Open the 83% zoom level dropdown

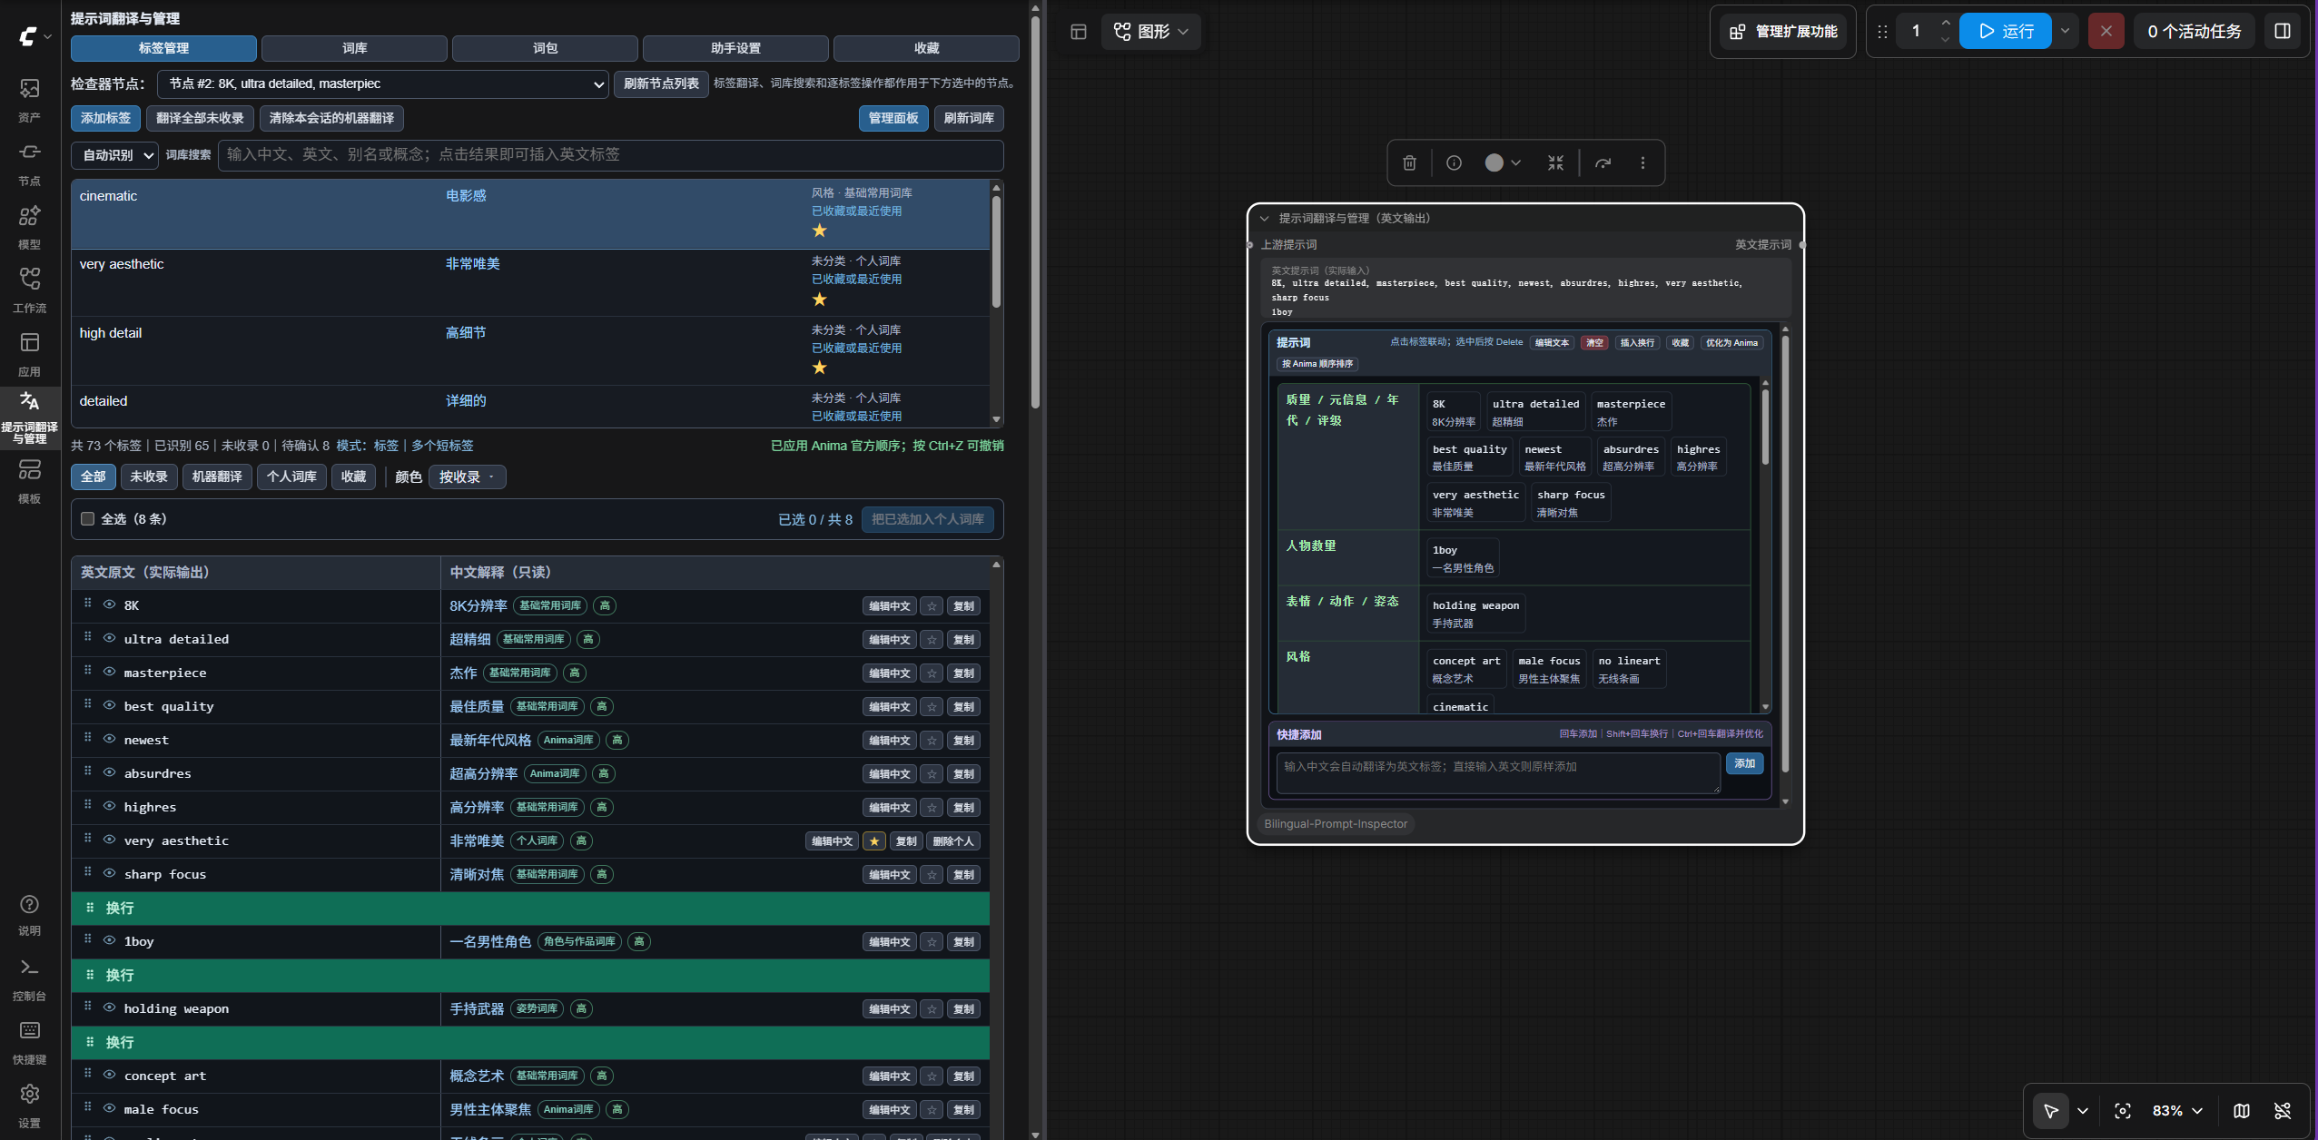(x=2177, y=1110)
